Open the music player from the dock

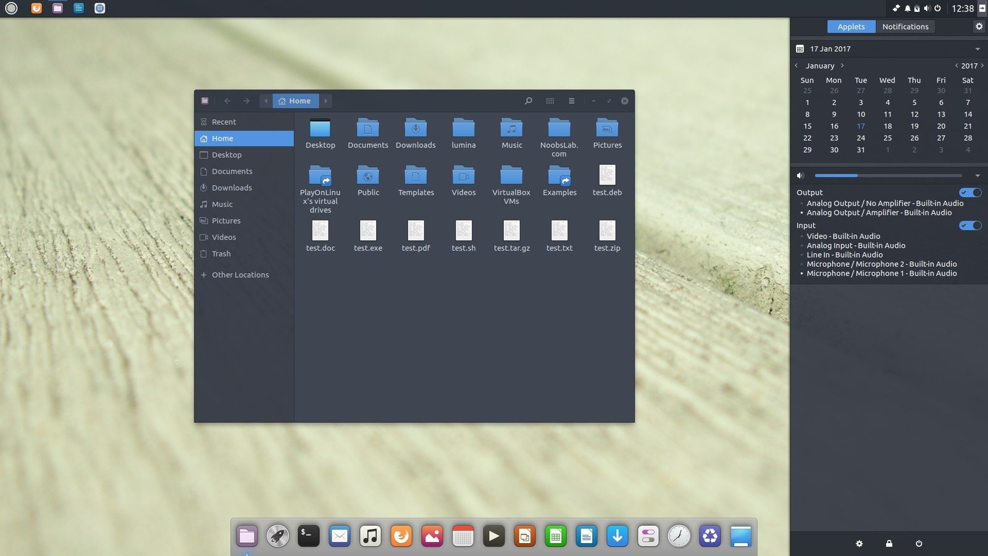[370, 536]
